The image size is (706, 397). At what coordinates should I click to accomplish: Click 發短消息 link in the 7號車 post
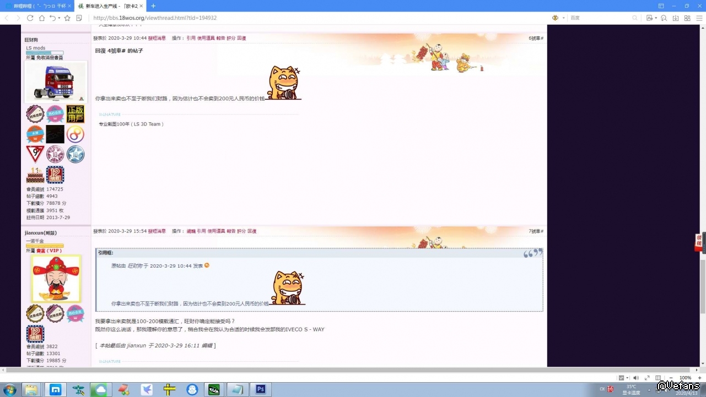coord(157,231)
